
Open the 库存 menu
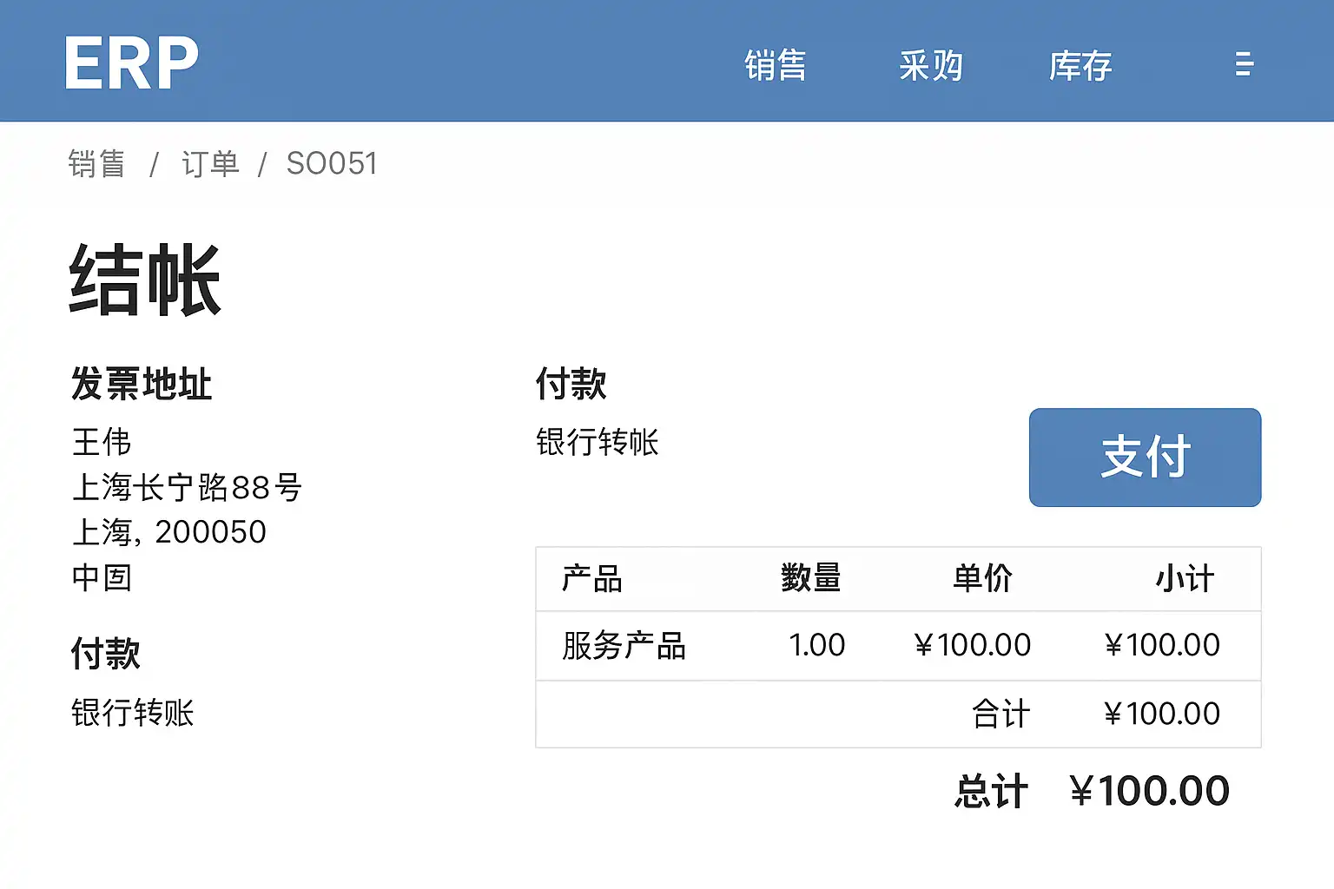click(1080, 66)
